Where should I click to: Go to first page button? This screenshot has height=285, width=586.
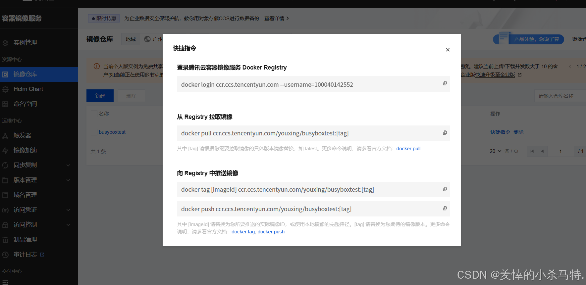[532, 151]
